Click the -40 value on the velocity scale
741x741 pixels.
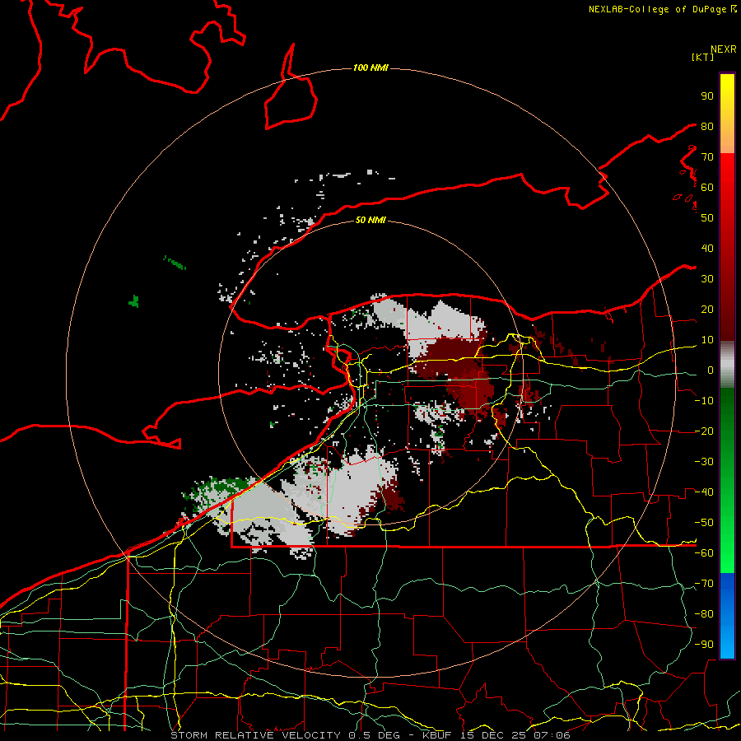(x=704, y=492)
